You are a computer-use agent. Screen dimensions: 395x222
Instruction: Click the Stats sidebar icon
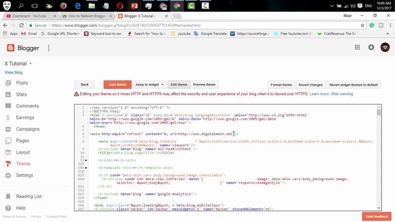pyautogui.click(x=8, y=94)
